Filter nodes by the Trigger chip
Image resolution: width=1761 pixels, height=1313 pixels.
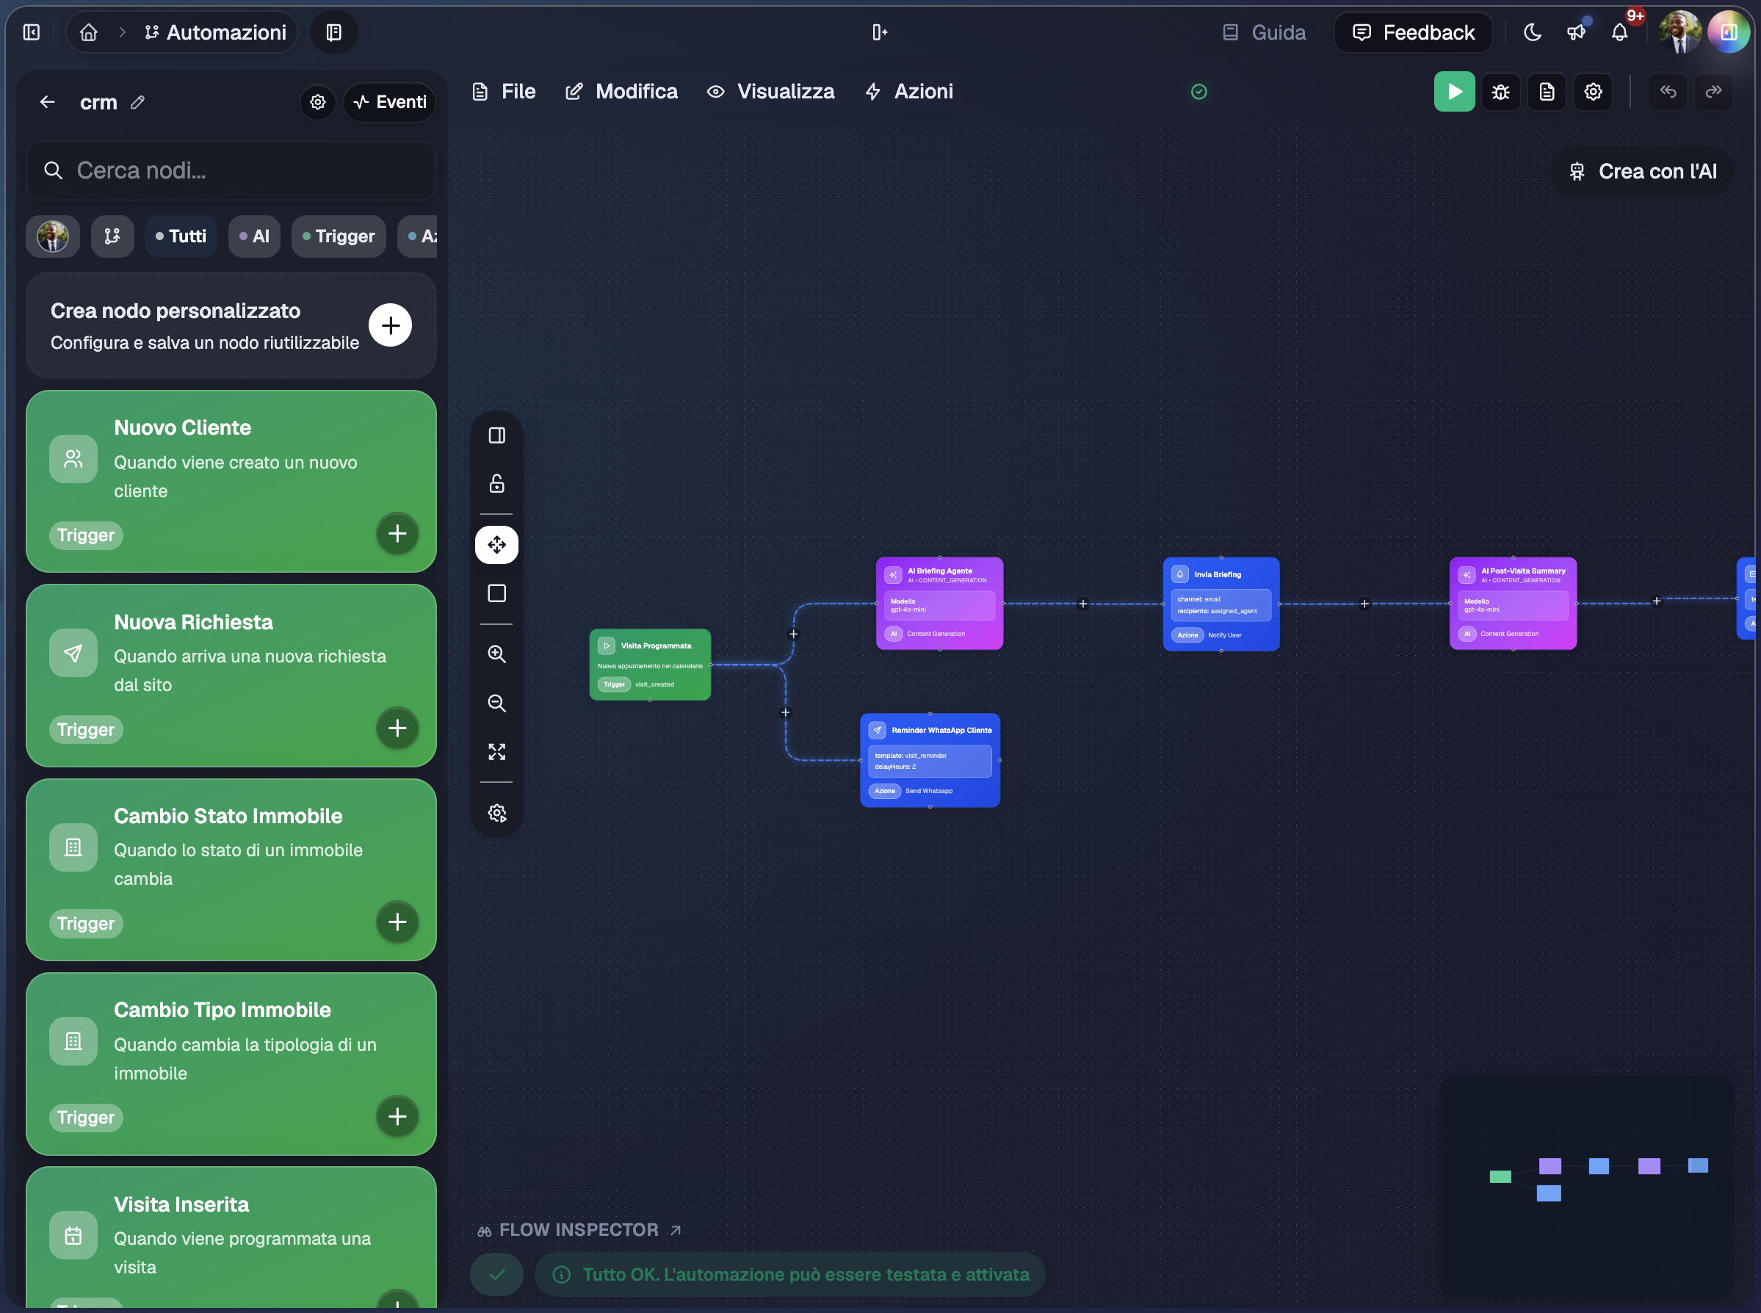point(339,236)
